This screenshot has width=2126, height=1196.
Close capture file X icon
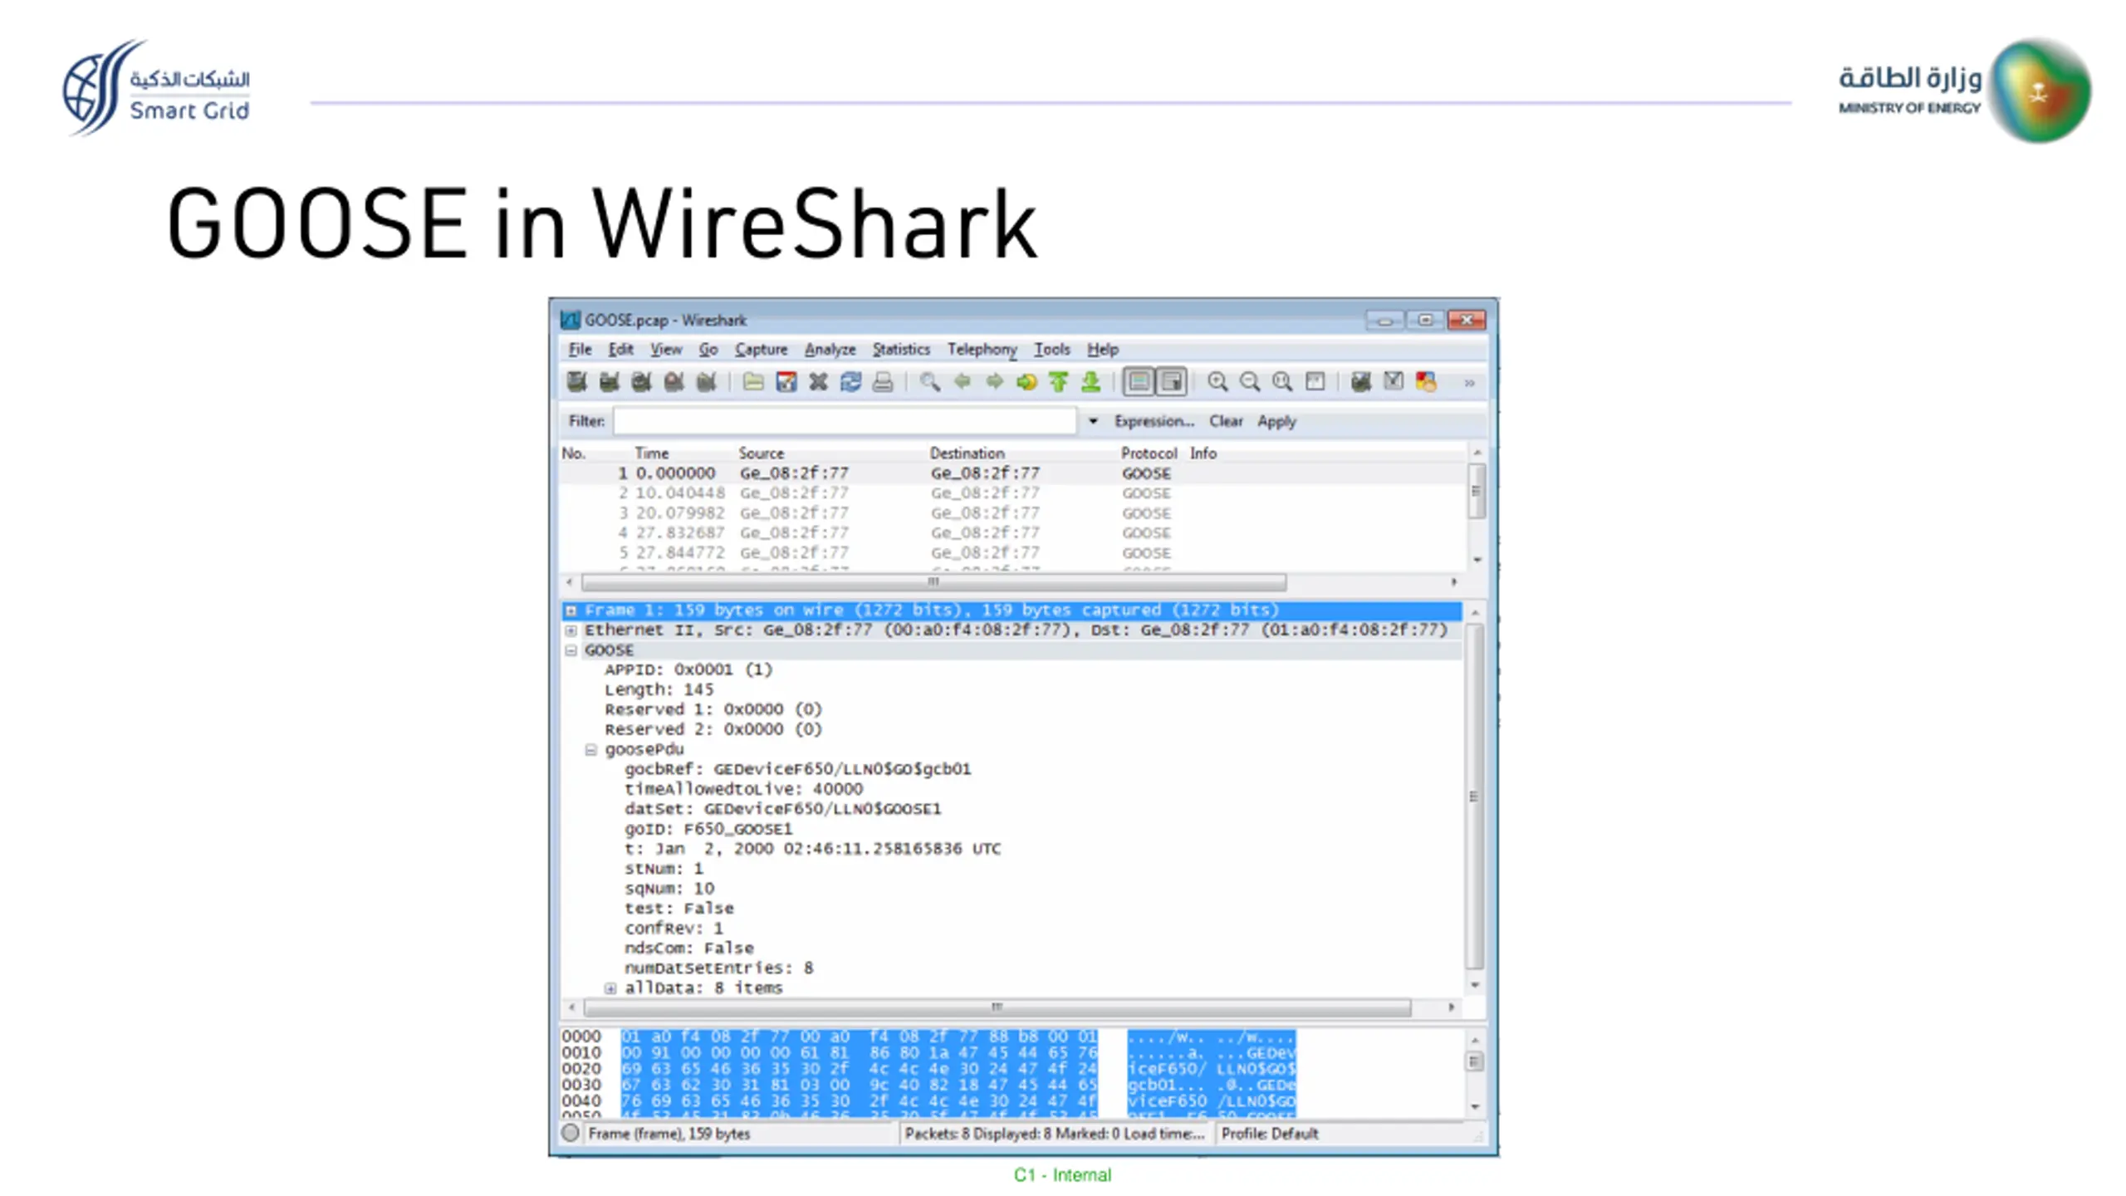(818, 382)
